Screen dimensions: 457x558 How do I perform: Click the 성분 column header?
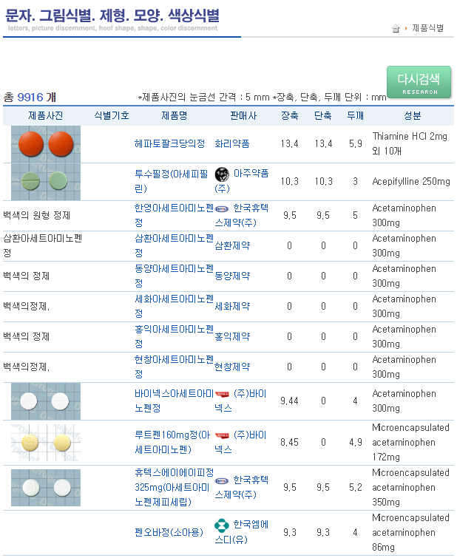tap(413, 115)
